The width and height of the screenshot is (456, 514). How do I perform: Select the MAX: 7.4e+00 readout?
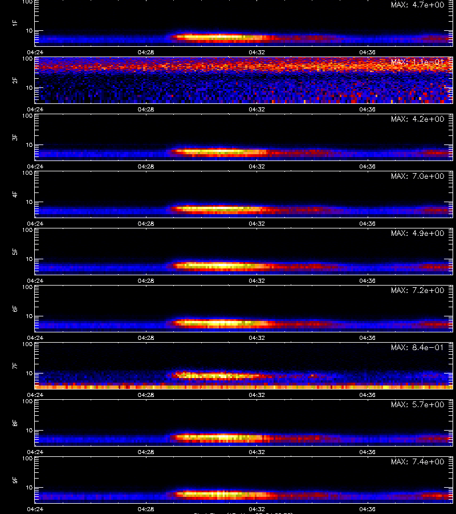tap(417, 461)
